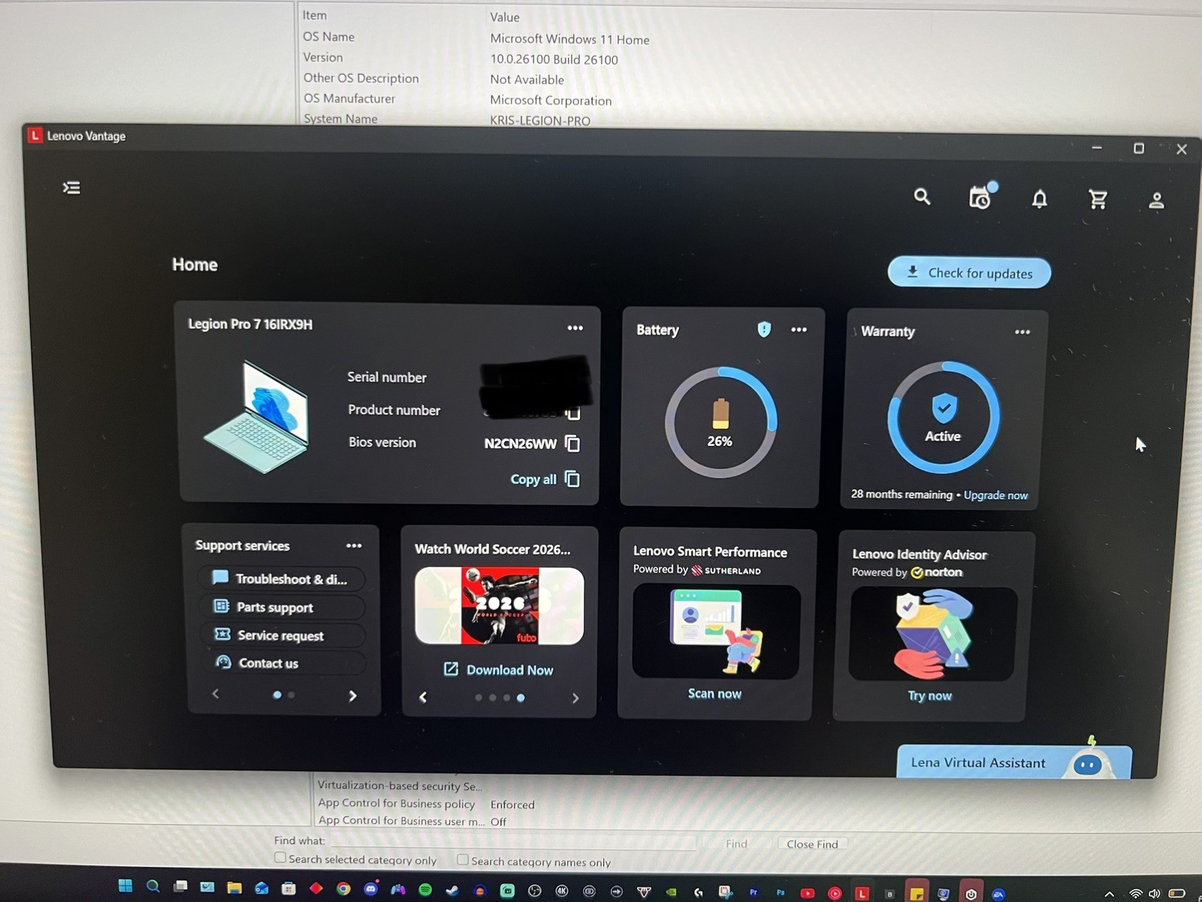Open Premiere Pro from taskbar
1202x902 pixels.
(754, 892)
